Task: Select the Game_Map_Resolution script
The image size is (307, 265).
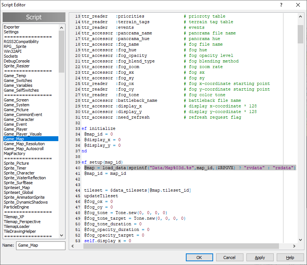Action: tap(24, 144)
